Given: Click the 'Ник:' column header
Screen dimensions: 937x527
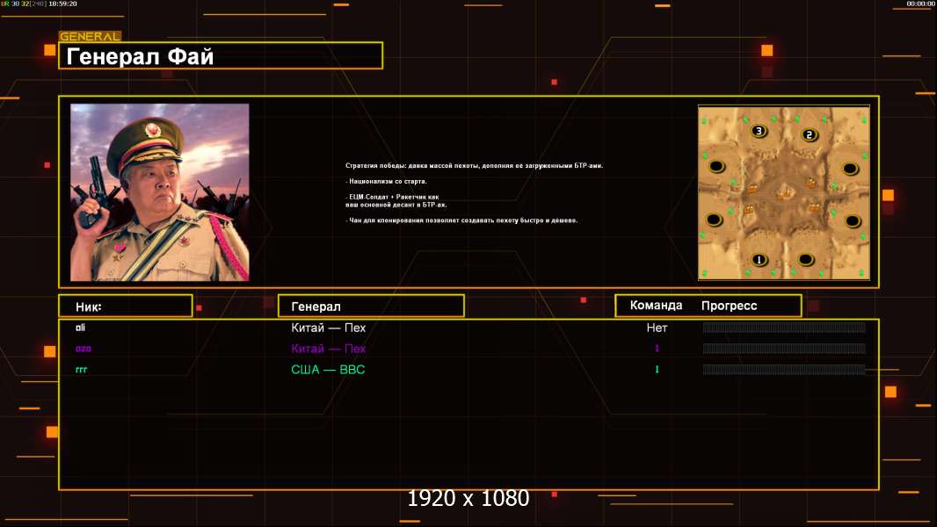Looking at the screenshot, I should (x=126, y=307).
